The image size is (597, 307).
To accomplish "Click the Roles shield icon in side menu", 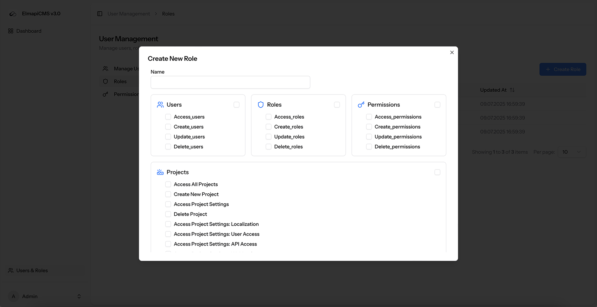I will (x=105, y=81).
